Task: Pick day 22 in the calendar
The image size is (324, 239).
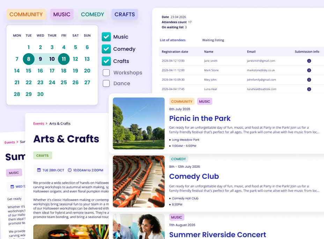Action: click(29, 83)
